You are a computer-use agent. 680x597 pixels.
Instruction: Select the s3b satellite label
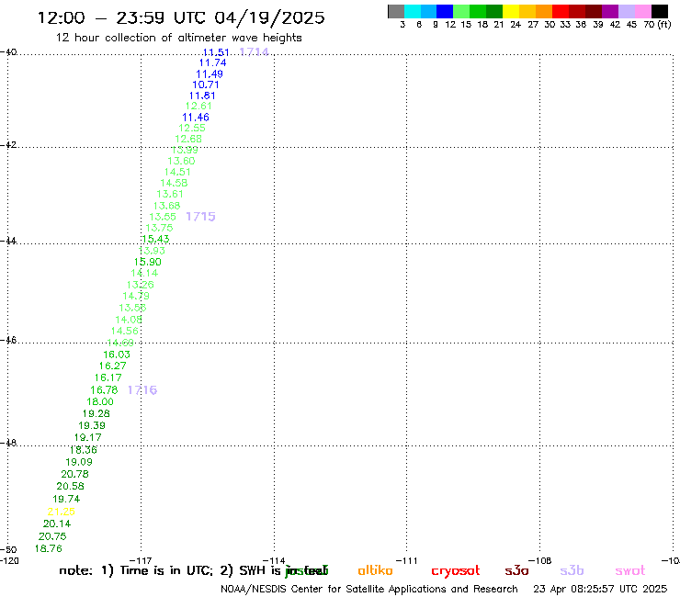(x=572, y=570)
